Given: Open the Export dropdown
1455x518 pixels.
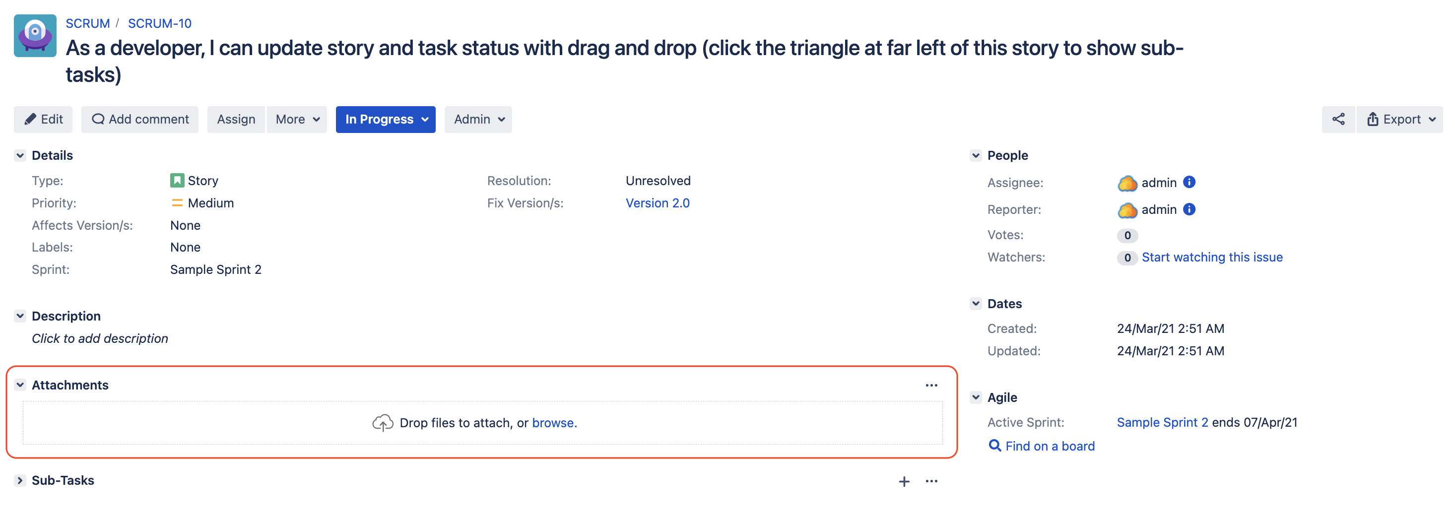Looking at the screenshot, I should (1399, 119).
